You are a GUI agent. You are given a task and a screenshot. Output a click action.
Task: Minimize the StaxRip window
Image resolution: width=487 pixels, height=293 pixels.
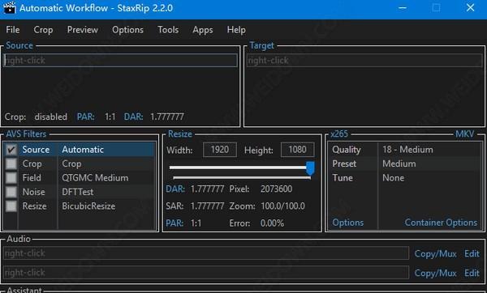[403, 8]
